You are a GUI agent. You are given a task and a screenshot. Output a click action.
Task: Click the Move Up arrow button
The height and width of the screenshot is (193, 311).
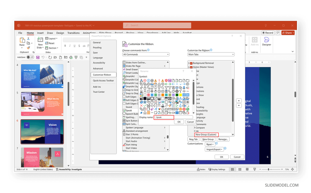click(239, 101)
